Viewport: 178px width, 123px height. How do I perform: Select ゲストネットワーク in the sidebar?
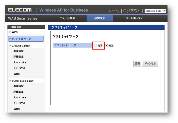(26, 39)
